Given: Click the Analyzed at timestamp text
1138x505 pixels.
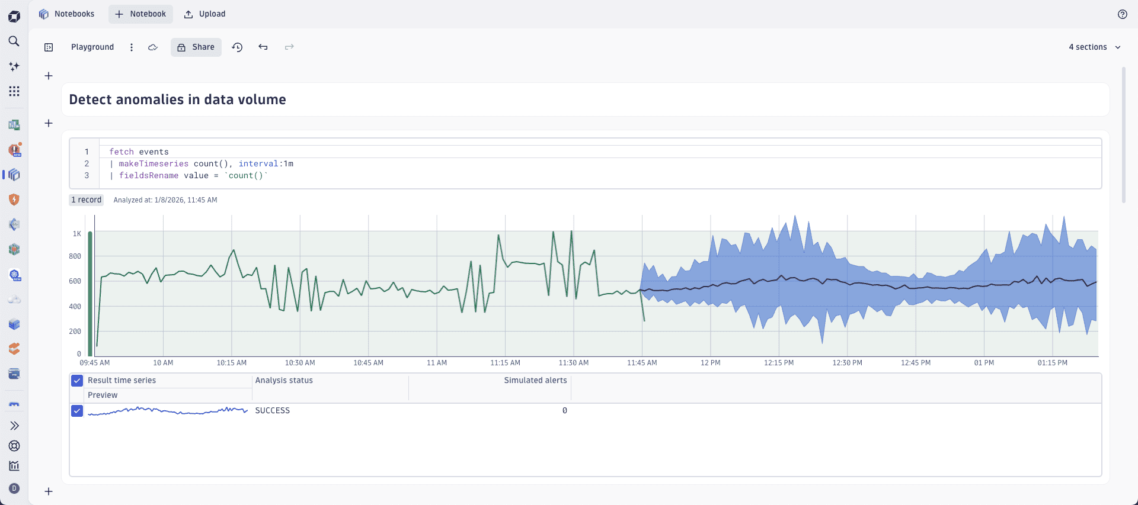Looking at the screenshot, I should pos(165,200).
